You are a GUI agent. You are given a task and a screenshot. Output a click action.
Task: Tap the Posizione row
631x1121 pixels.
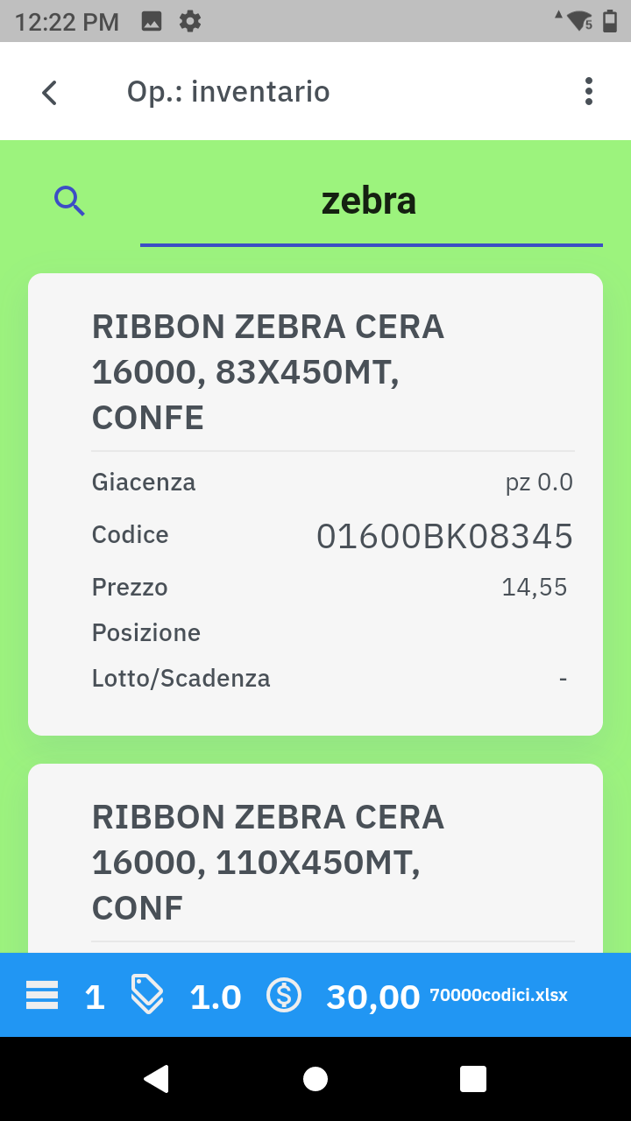click(x=332, y=632)
